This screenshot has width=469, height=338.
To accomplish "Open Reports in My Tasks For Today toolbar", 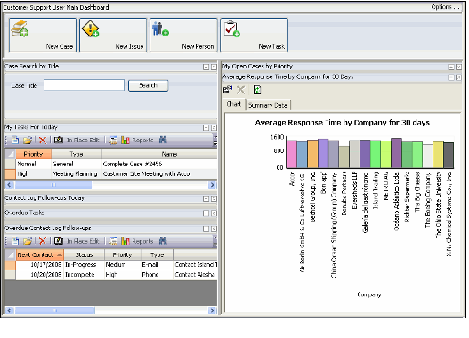I will (137, 140).
